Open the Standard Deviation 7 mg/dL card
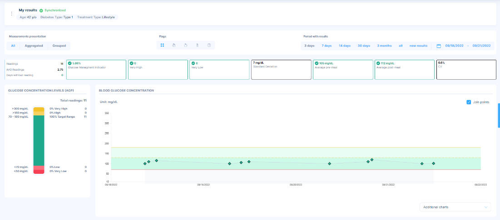The width and height of the screenshot is (500, 220). tap(281, 70)
